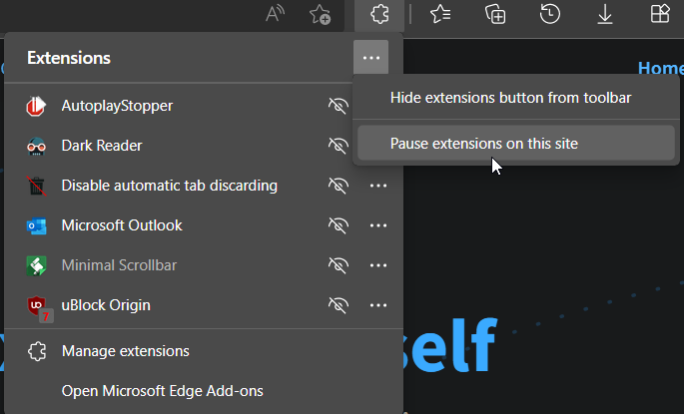Open the Downloads arrow icon

click(x=604, y=14)
